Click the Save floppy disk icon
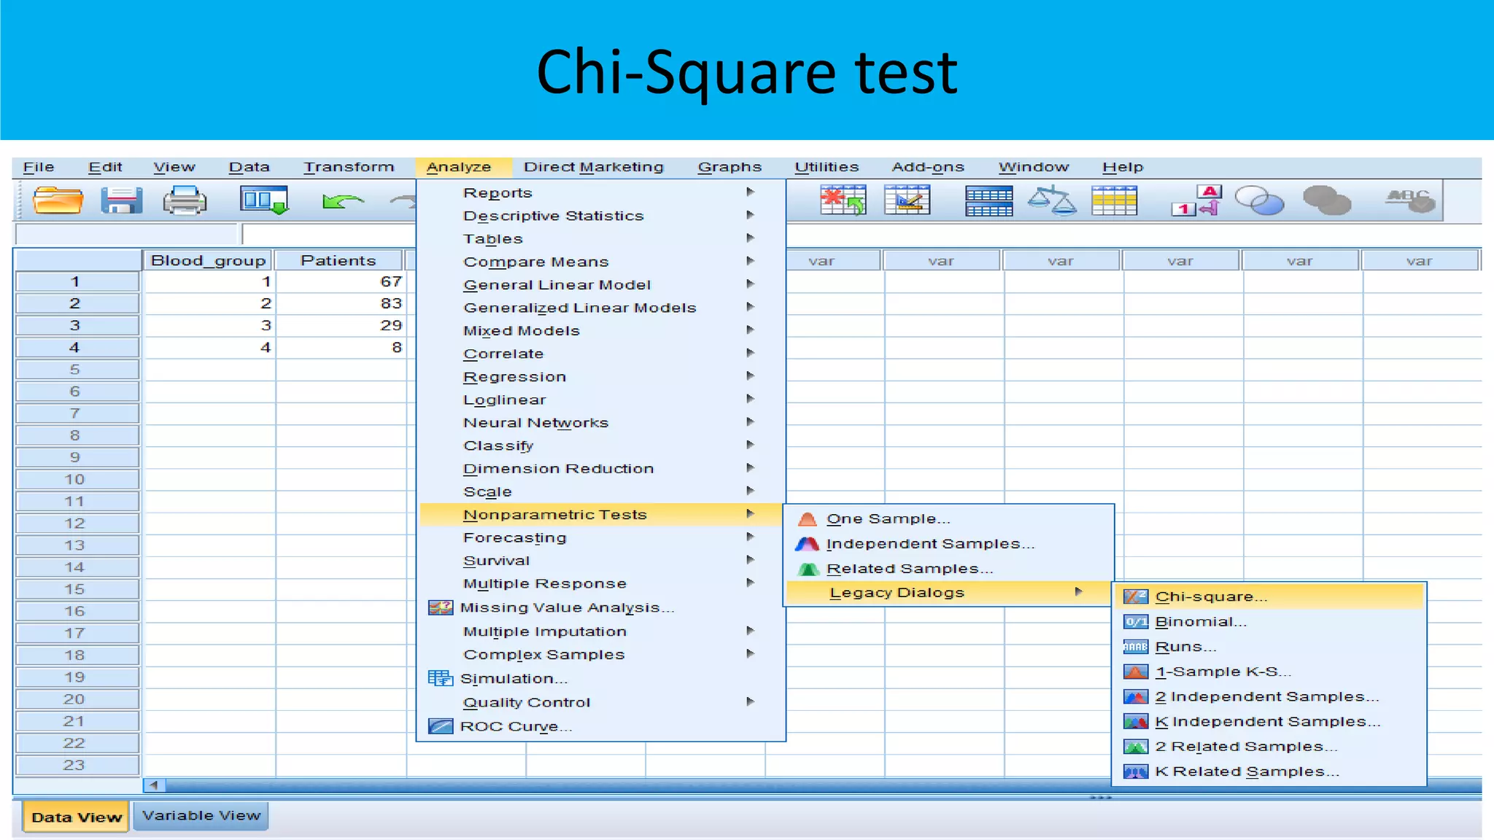Image resolution: width=1494 pixels, height=840 pixels. 121,200
